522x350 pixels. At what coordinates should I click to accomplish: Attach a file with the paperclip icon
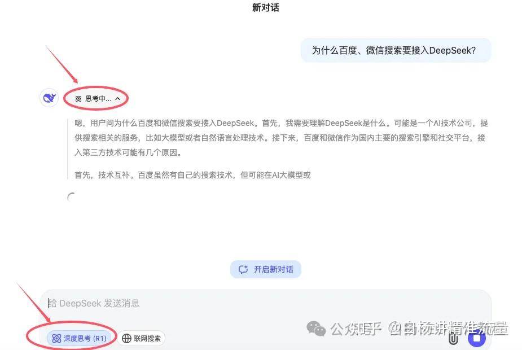[453, 338]
